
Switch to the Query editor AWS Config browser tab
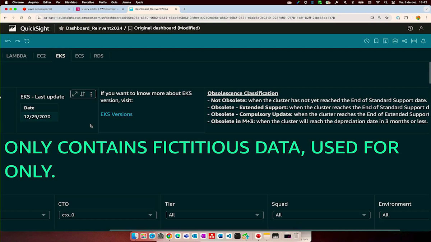[x=99, y=9]
